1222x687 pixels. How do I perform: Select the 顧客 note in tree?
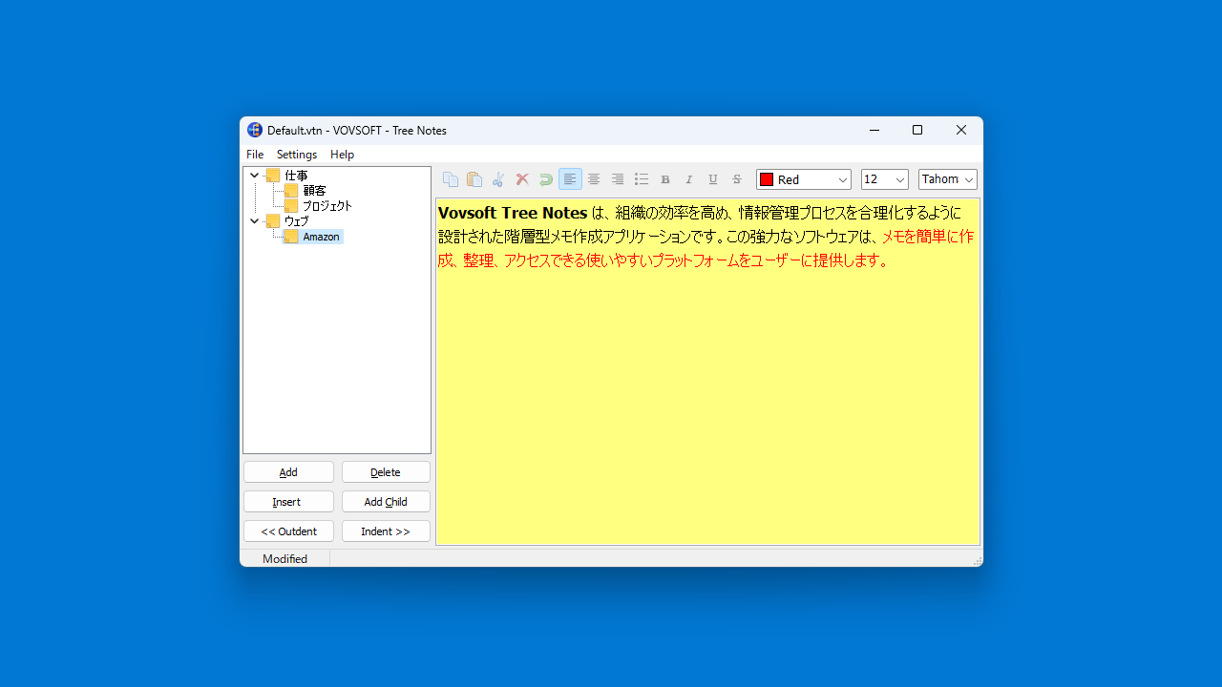point(314,191)
